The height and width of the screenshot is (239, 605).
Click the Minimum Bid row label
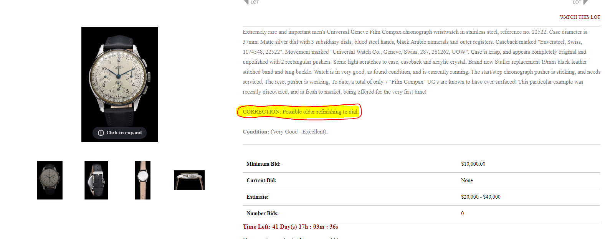tap(263, 164)
